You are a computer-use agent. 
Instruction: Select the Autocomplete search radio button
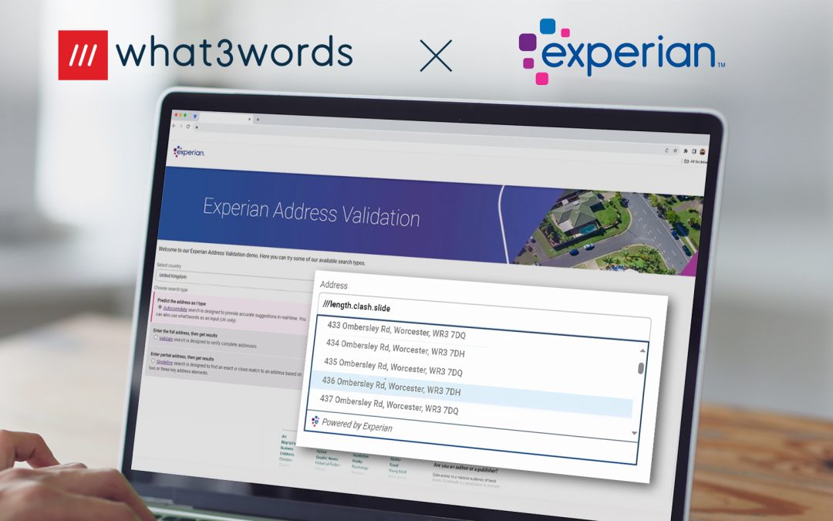coord(160,307)
